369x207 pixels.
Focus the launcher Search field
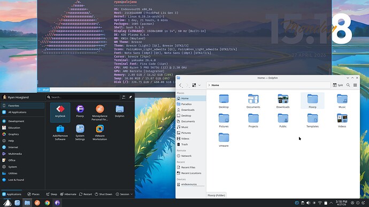[x=82, y=97]
